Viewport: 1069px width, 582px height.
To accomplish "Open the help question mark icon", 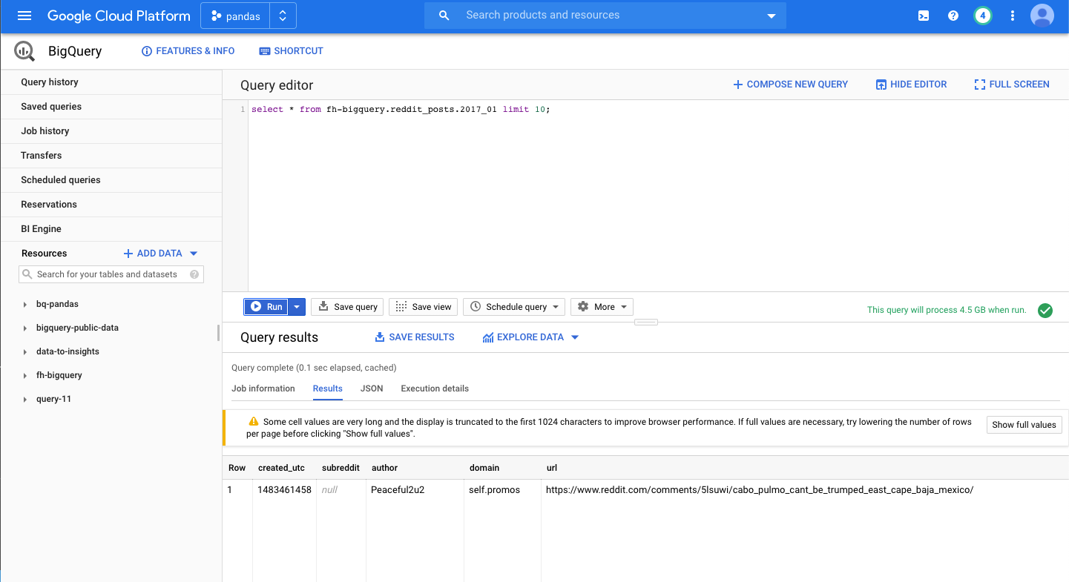I will [x=953, y=16].
